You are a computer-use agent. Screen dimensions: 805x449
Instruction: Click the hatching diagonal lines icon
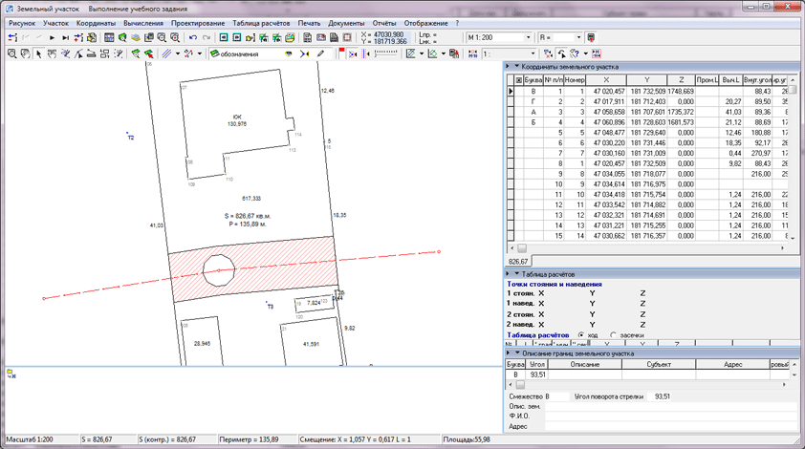(x=166, y=53)
